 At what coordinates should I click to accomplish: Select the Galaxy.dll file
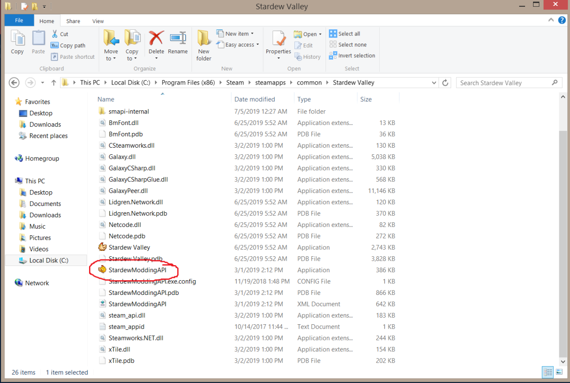click(122, 157)
